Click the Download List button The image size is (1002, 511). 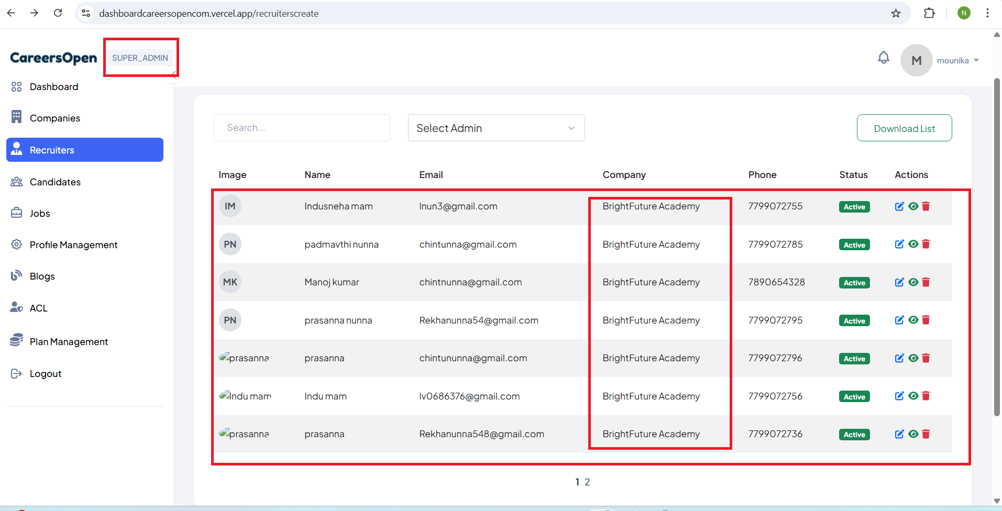coord(904,128)
